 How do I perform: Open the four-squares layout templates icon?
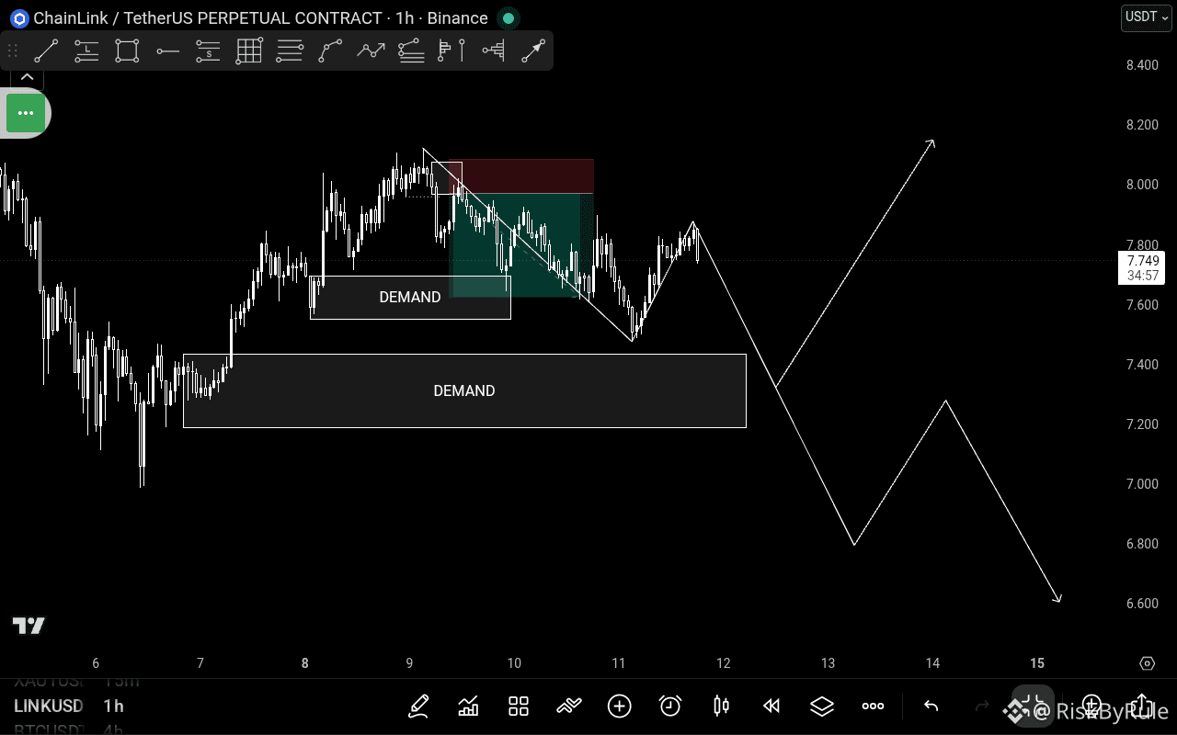[519, 706]
